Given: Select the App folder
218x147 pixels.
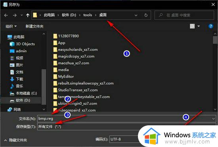Looking at the screenshot, I should tap(59, 43).
